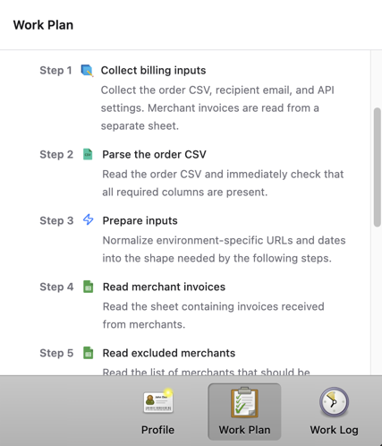Image resolution: width=382 pixels, height=446 pixels.
Task: Open the Read merchant invoices step
Action: pyautogui.click(x=164, y=287)
